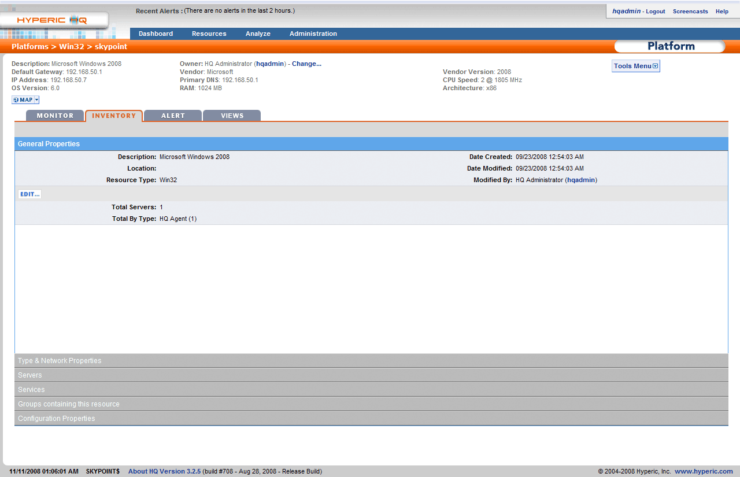
Task: Open About HQ Version 3.2.5 link
Action: pos(164,471)
